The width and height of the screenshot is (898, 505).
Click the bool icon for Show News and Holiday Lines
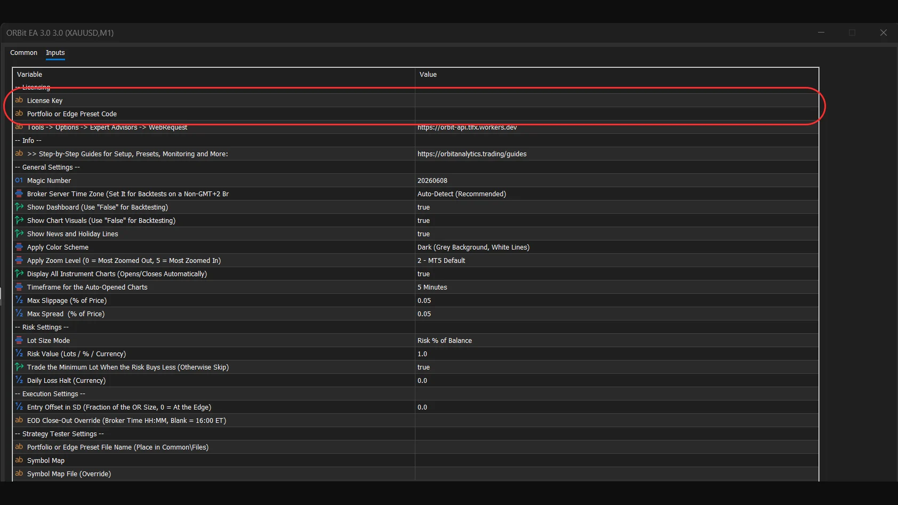[19, 234]
